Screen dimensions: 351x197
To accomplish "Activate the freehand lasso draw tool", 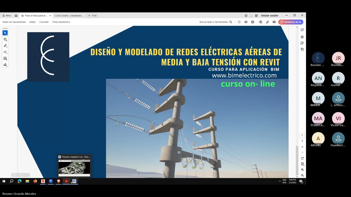I will click(5, 52).
